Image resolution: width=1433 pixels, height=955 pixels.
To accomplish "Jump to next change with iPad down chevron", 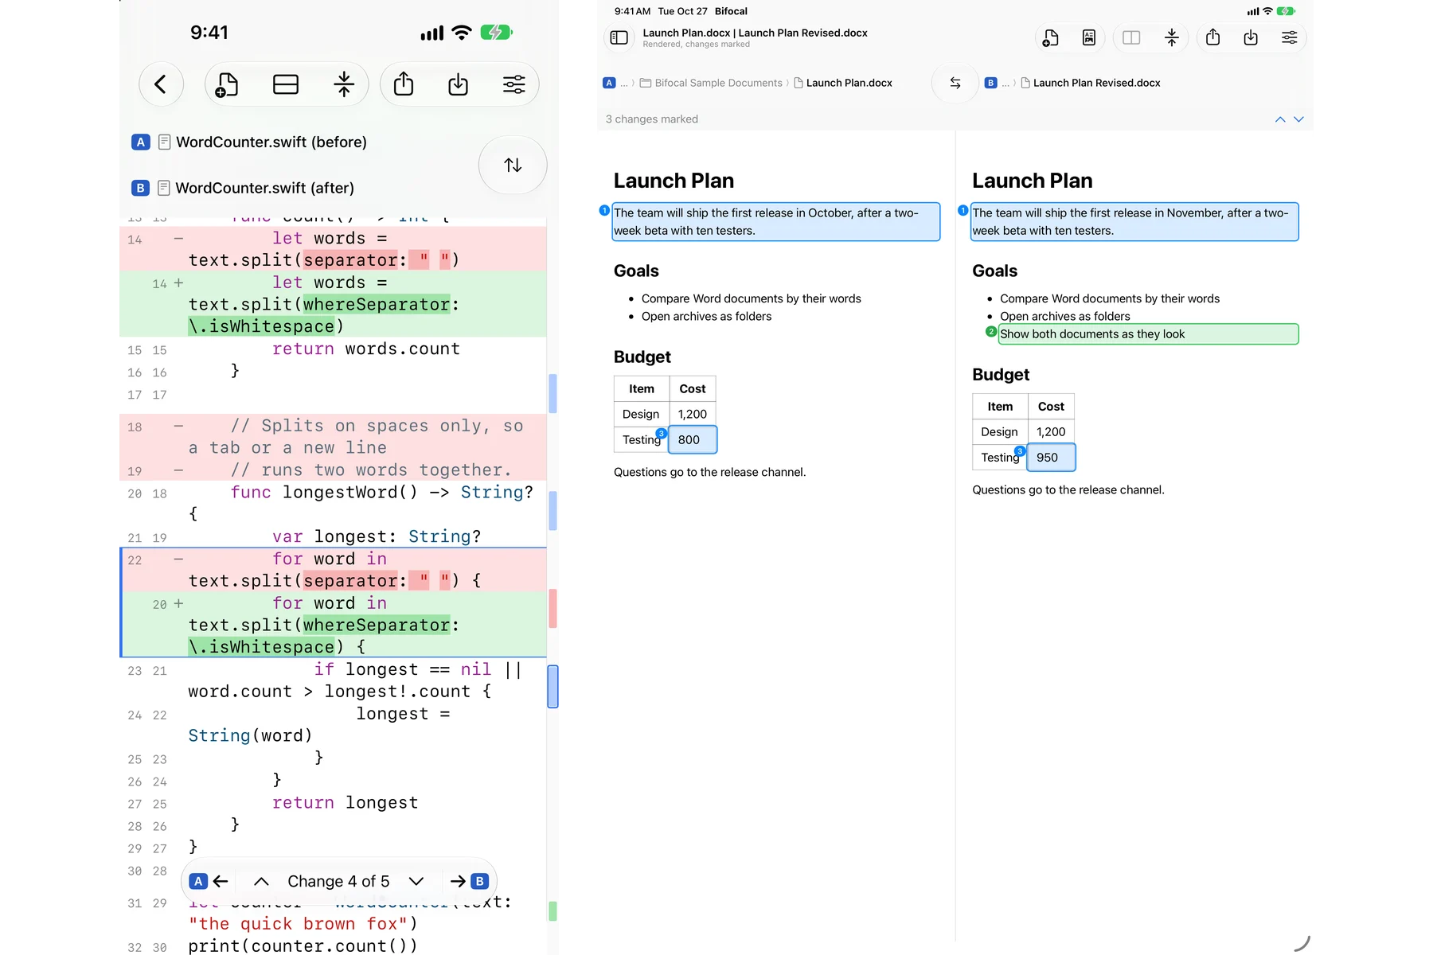I will 1298,119.
